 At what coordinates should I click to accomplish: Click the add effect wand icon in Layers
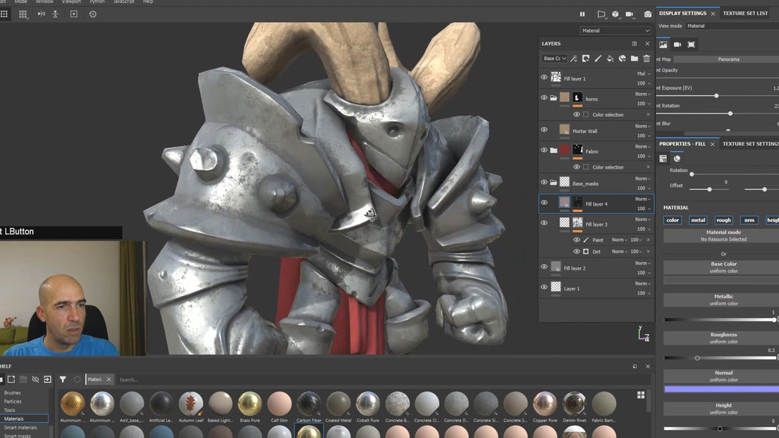(574, 59)
